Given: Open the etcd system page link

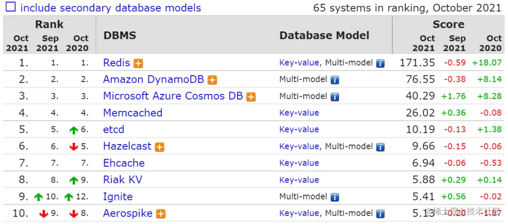Looking at the screenshot, I should click(x=113, y=130).
